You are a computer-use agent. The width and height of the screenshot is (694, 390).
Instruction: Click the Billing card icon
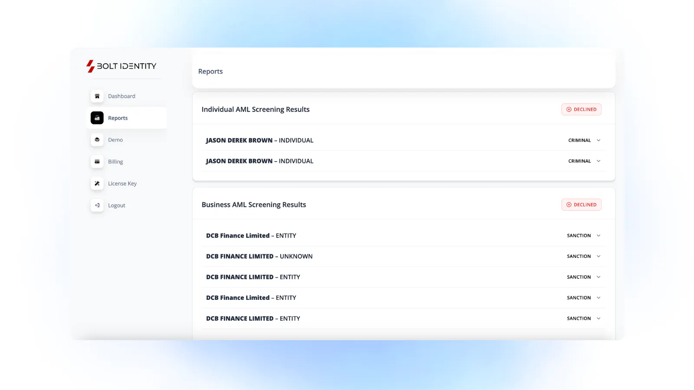(x=97, y=162)
